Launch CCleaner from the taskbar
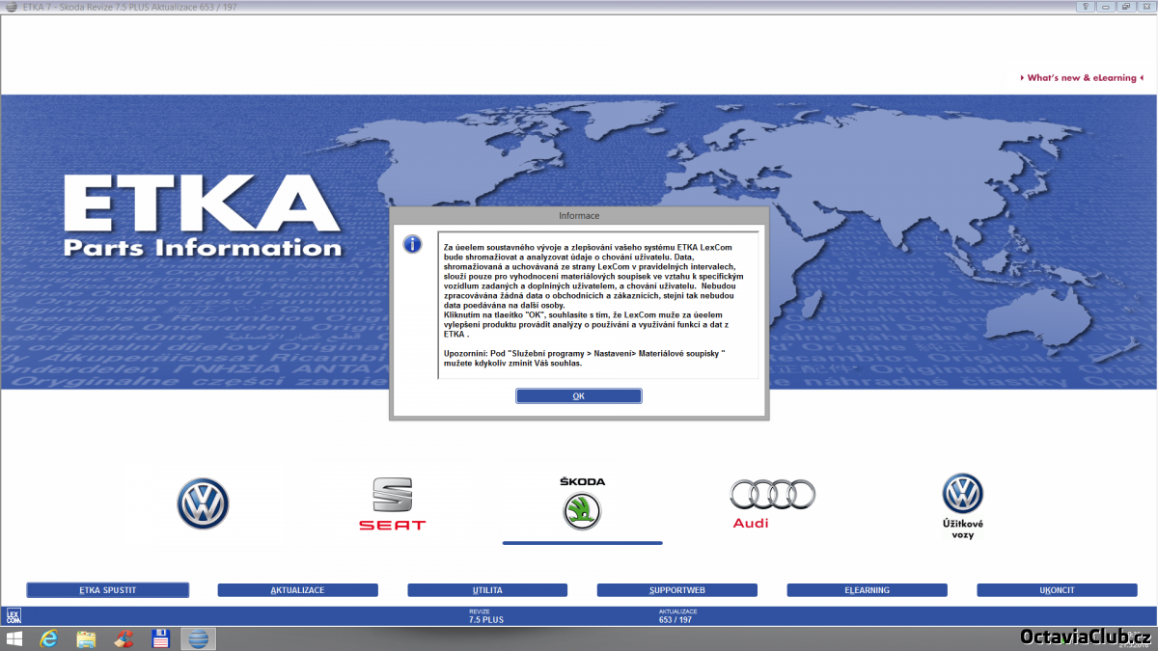 [x=124, y=638]
